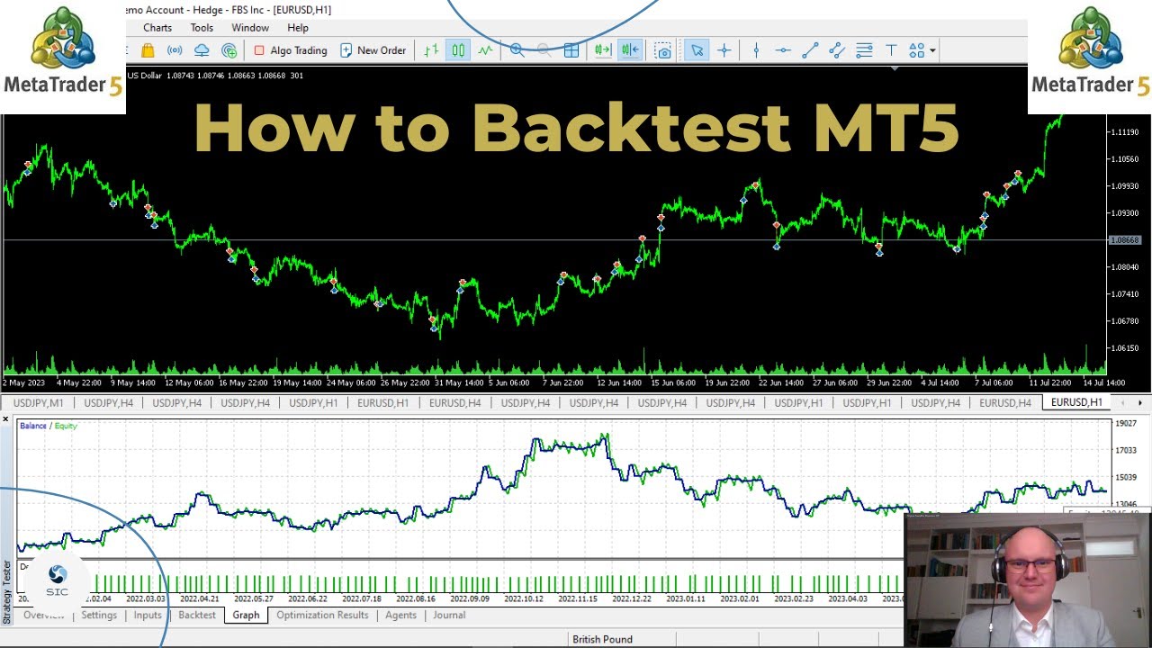1152x648 pixels.
Task: Tile chart windows with grid icon
Action: click(x=571, y=50)
